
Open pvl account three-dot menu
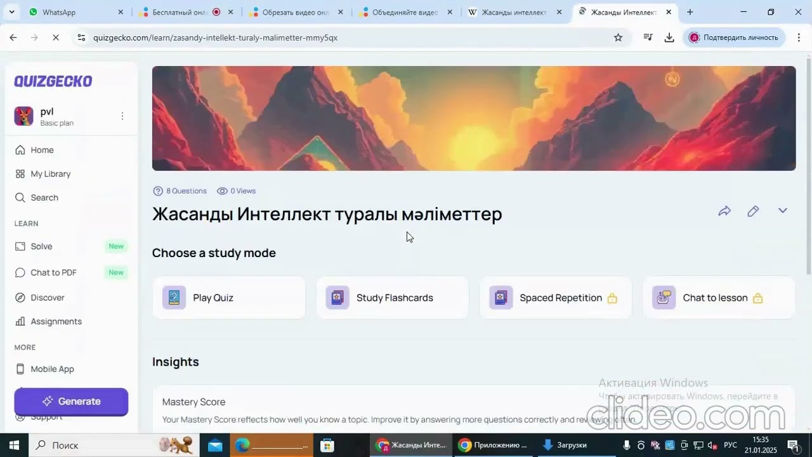122,116
